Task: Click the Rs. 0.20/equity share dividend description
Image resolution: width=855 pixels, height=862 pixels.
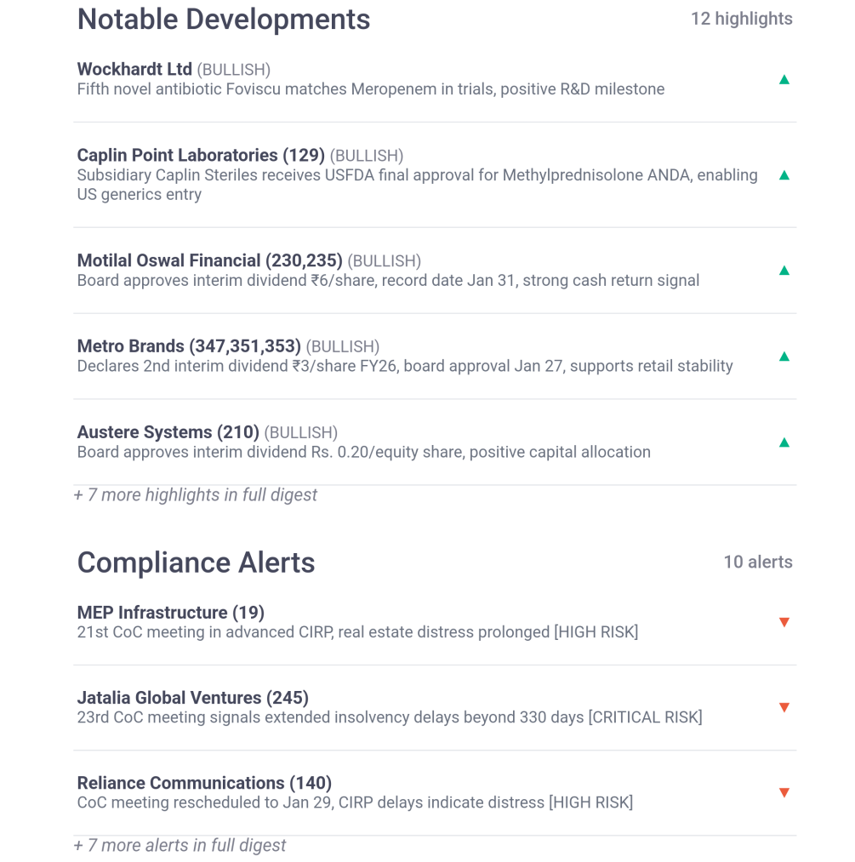Action: [364, 452]
